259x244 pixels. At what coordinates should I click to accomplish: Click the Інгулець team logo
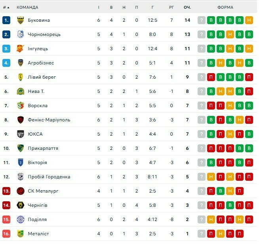pyautogui.click(x=21, y=49)
